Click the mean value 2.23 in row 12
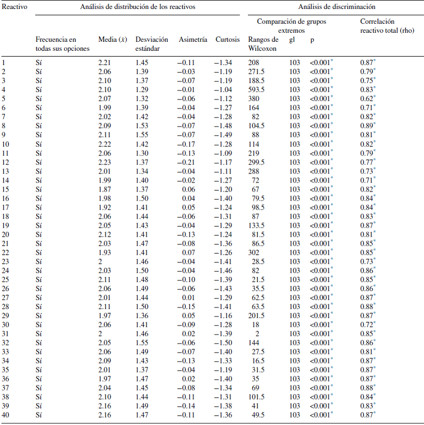Screen dimensions: 424x425 [x=105, y=162]
